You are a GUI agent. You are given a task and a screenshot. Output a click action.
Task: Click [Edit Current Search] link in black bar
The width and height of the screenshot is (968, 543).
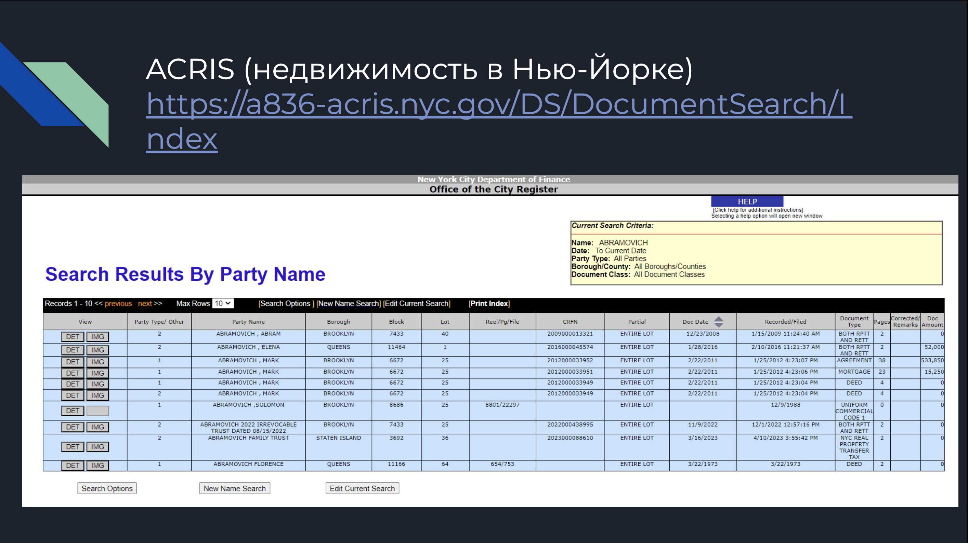(417, 303)
